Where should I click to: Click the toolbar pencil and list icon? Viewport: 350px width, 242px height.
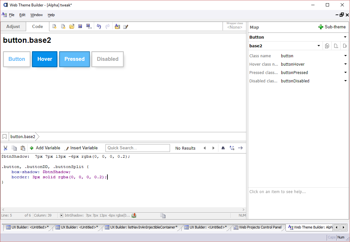(x=126, y=27)
